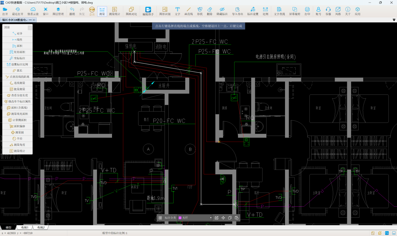Select the 画直线 draw line tool
397x236 pixels.
click(189, 11)
